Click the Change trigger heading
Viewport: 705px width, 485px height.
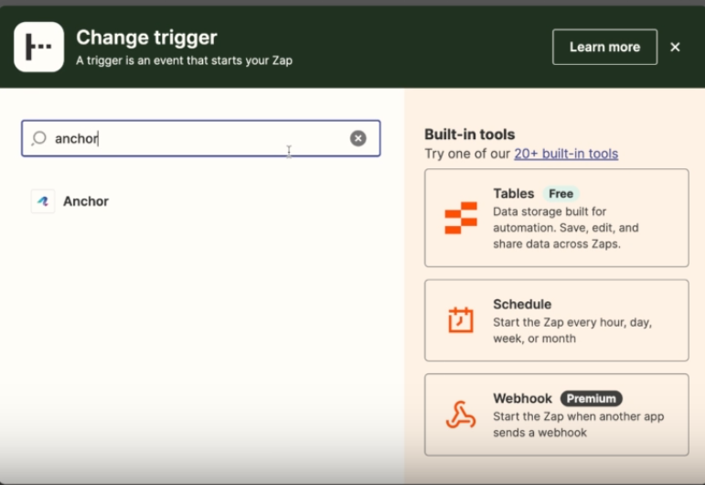click(146, 38)
